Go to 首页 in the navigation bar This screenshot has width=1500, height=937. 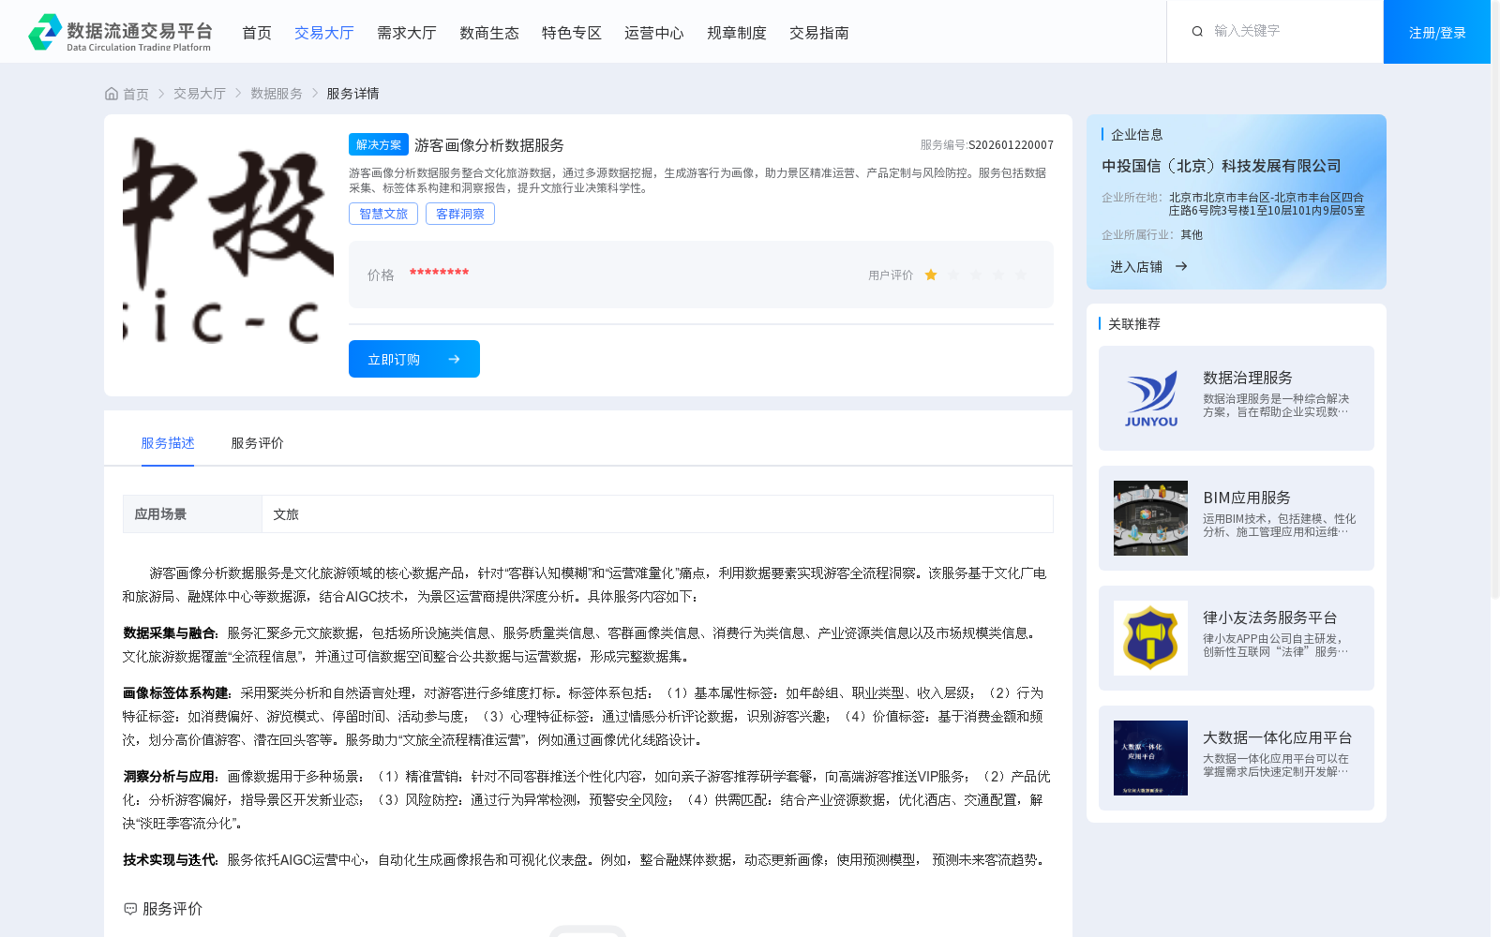(257, 33)
